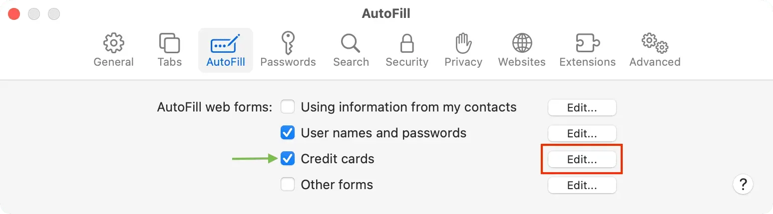This screenshot has width=773, height=214.
Task: Edit contacts information autofill settings
Action: pyautogui.click(x=582, y=107)
